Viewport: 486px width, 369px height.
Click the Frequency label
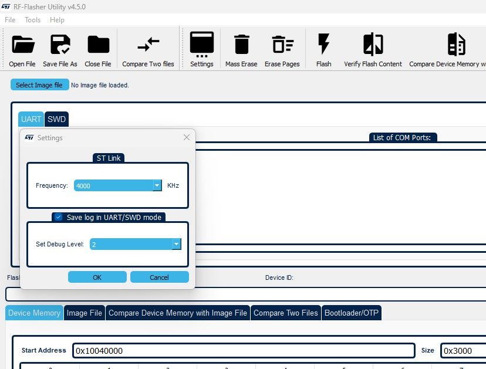tap(52, 185)
